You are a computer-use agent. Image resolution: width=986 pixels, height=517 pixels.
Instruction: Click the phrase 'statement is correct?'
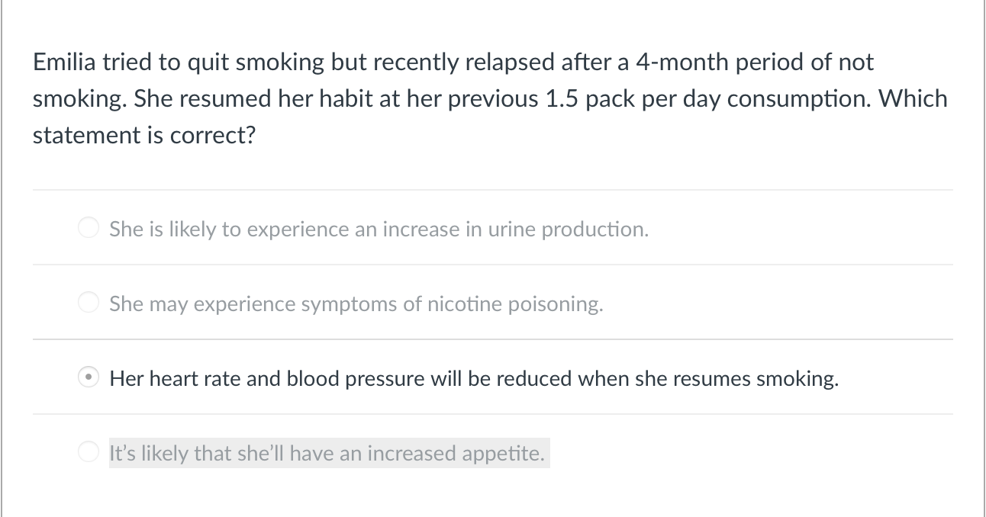(x=143, y=136)
